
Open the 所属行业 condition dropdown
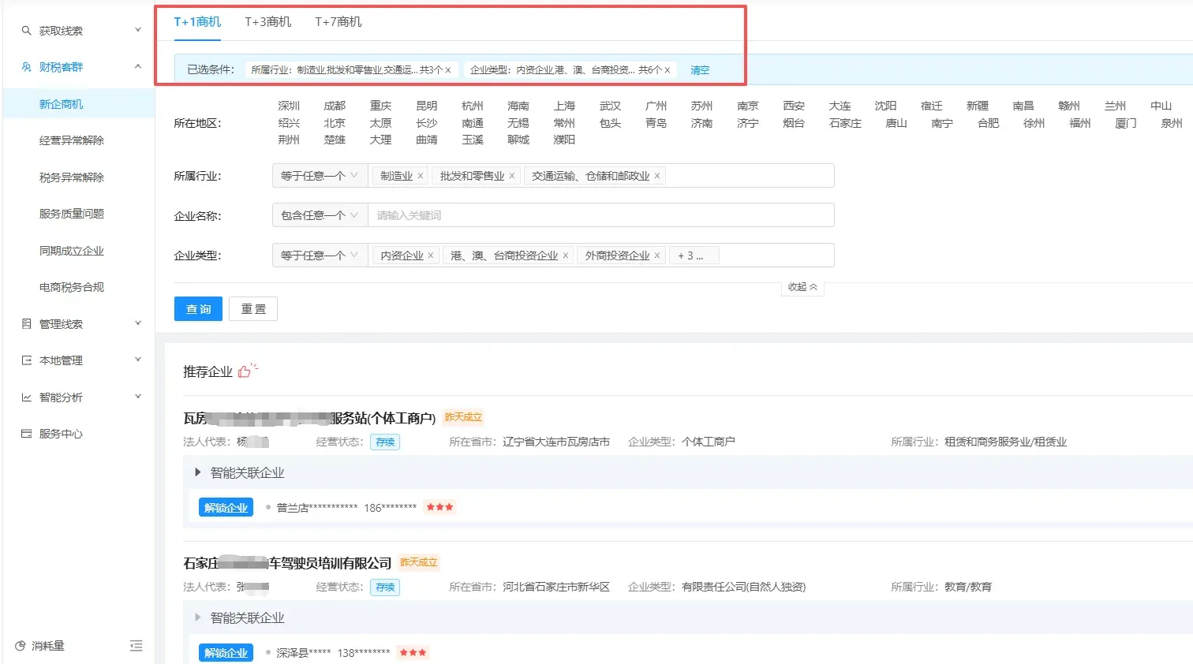coord(320,176)
